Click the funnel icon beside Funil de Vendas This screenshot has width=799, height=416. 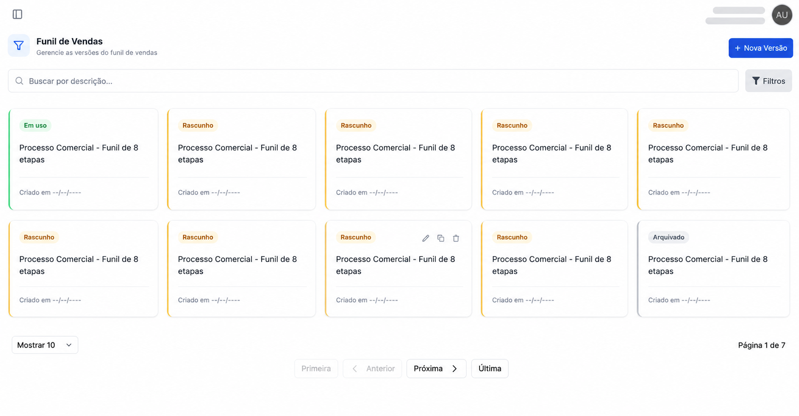pyautogui.click(x=19, y=46)
